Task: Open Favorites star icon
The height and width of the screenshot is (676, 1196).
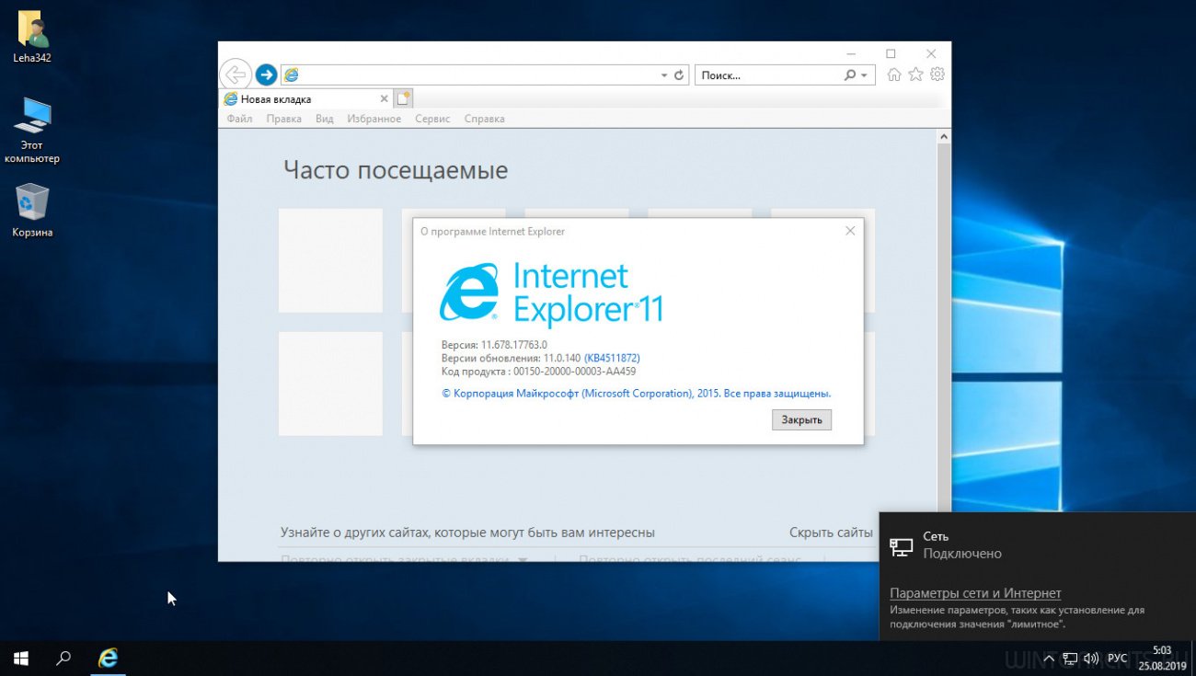Action: [x=915, y=74]
